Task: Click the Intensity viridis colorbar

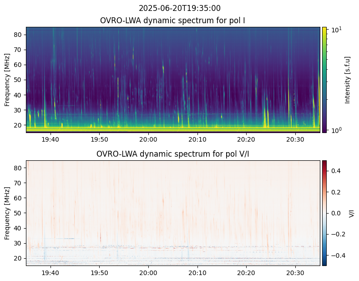Action: pyautogui.click(x=324, y=80)
